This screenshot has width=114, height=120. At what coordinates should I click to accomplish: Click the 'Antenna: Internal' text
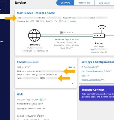[99, 52]
